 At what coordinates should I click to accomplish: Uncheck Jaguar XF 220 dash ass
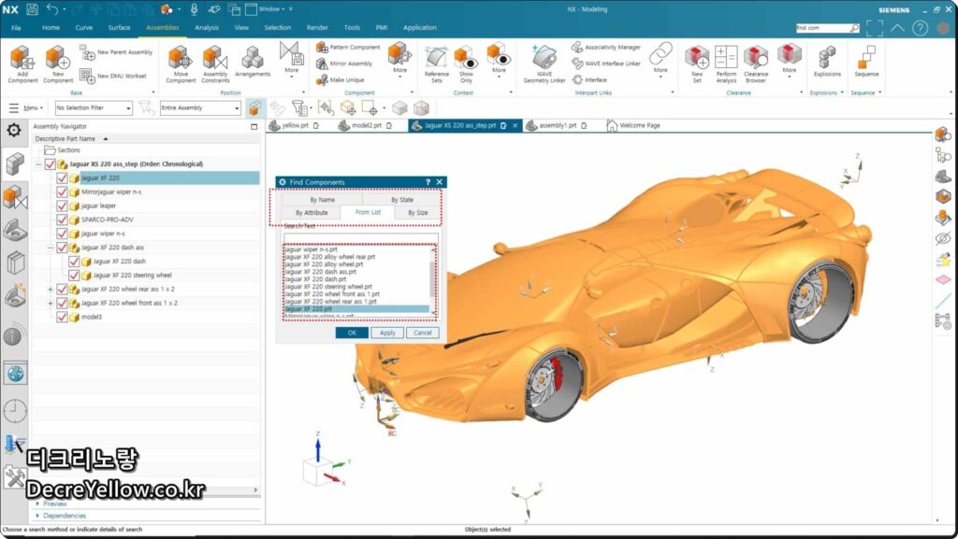point(62,248)
